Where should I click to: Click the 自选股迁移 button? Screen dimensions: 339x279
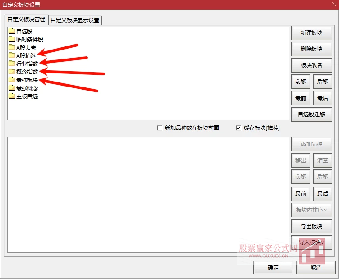(312, 114)
